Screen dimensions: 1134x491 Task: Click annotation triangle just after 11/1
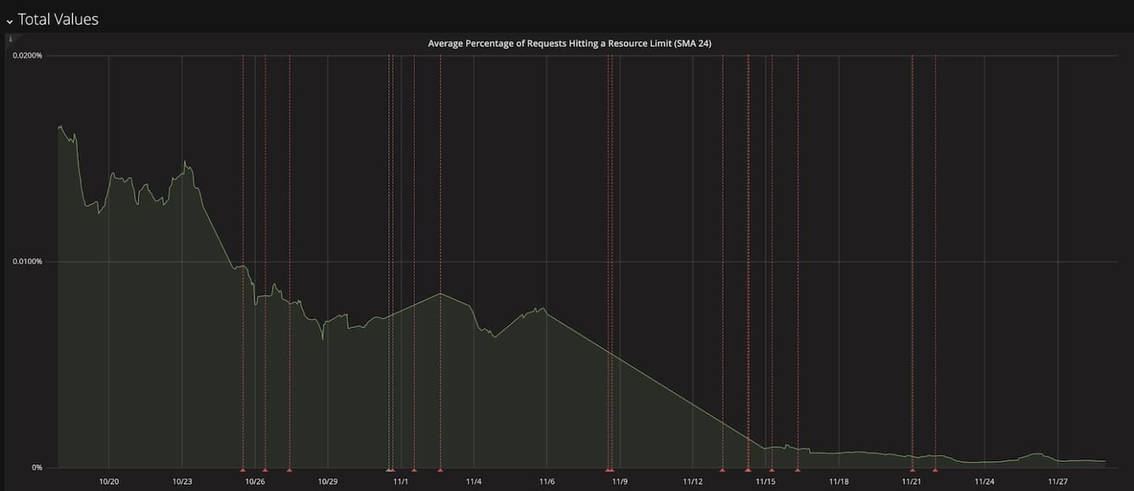coord(414,470)
